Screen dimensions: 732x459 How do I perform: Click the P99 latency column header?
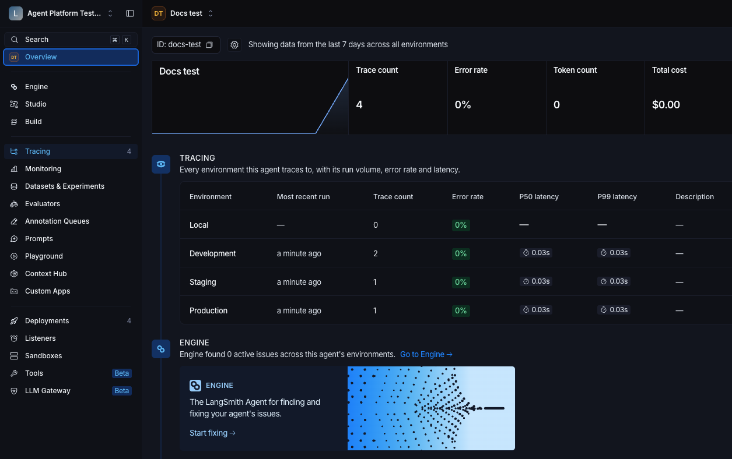pos(617,197)
